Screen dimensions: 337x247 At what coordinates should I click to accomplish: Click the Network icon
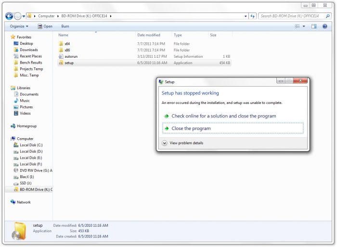click(13, 202)
